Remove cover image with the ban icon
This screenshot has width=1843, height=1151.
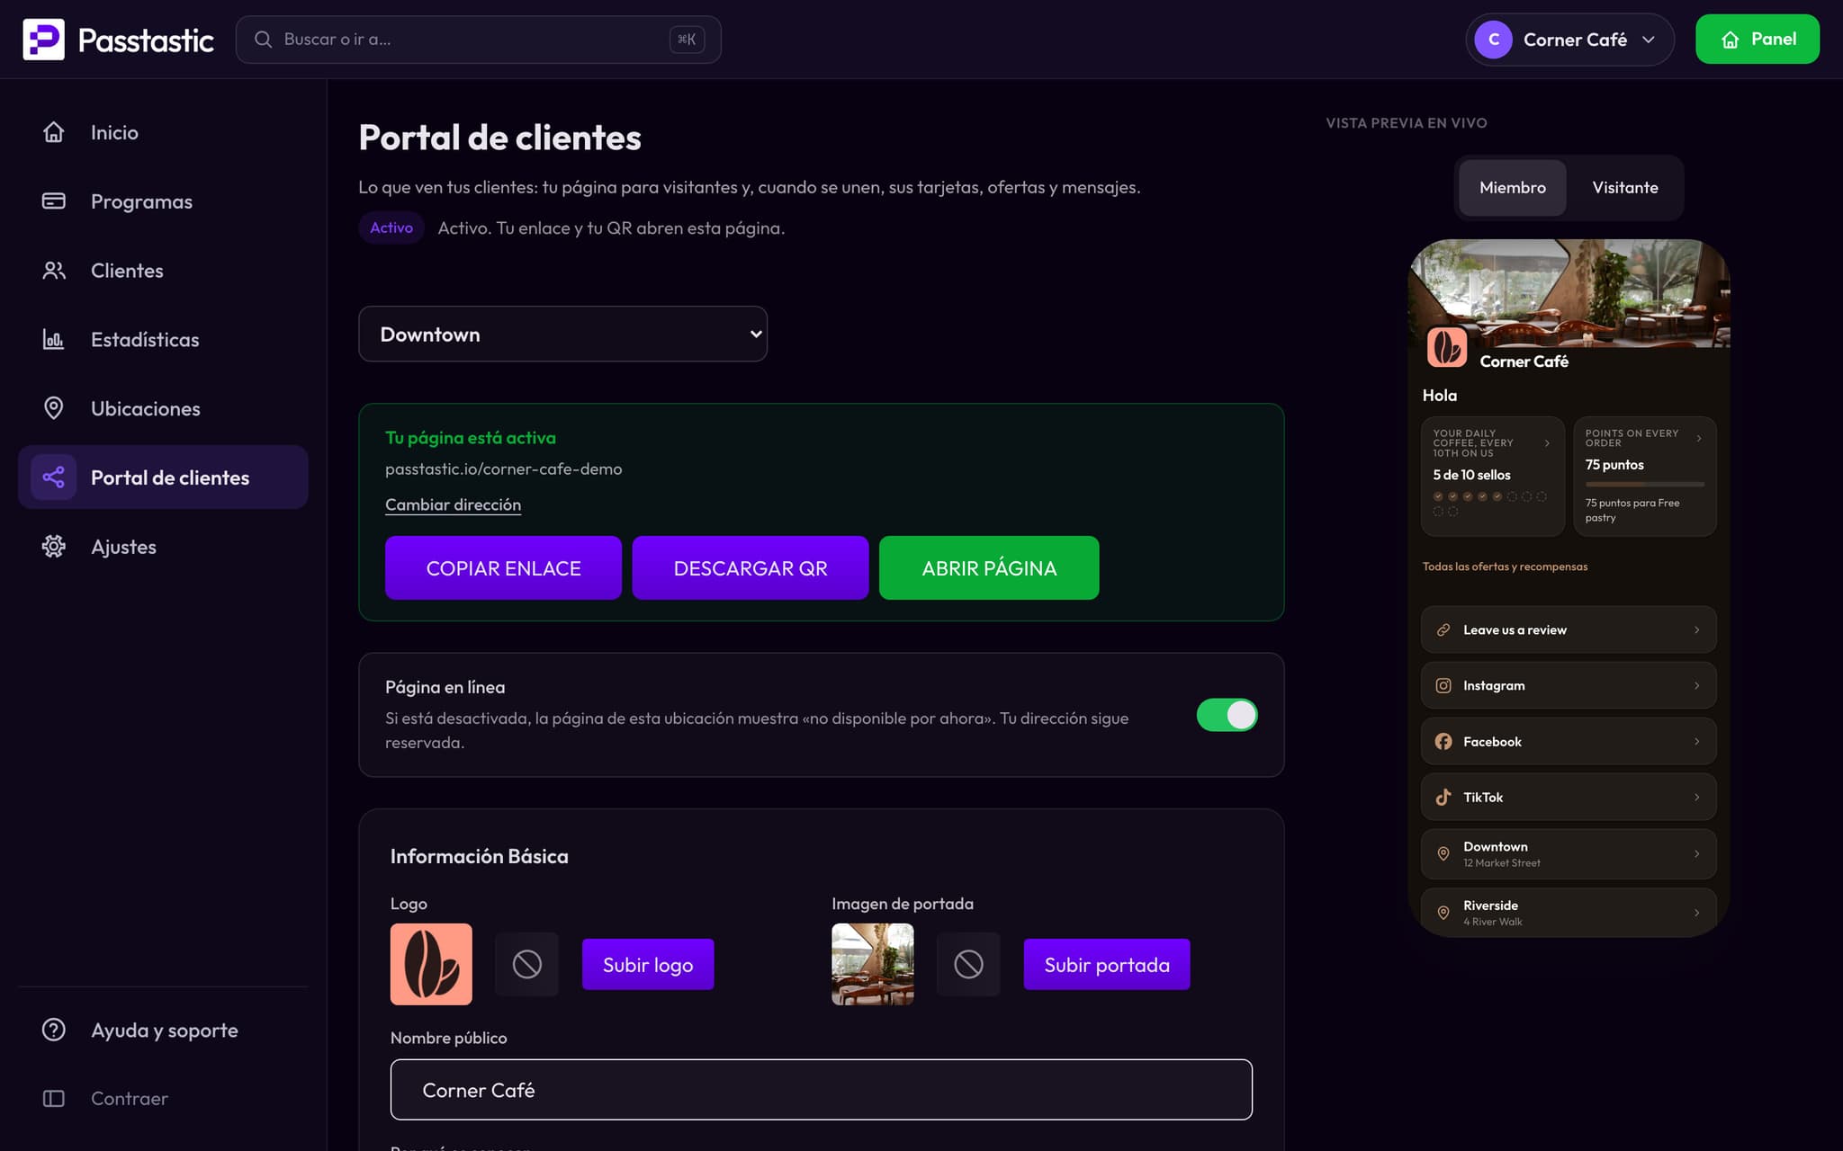pos(968,964)
